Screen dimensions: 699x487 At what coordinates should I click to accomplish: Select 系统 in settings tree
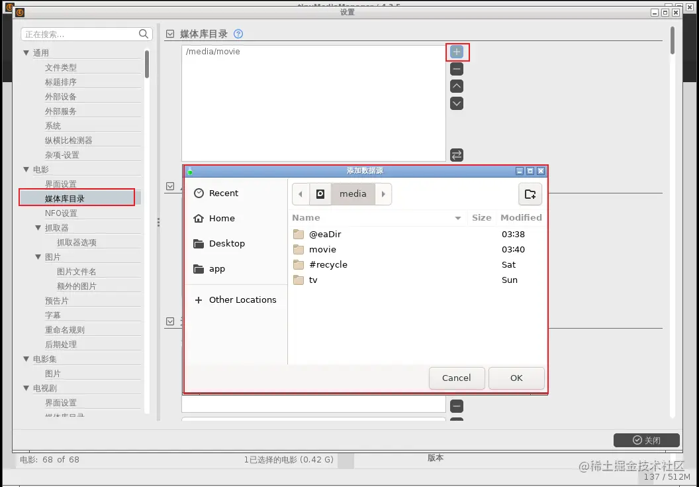(52, 126)
